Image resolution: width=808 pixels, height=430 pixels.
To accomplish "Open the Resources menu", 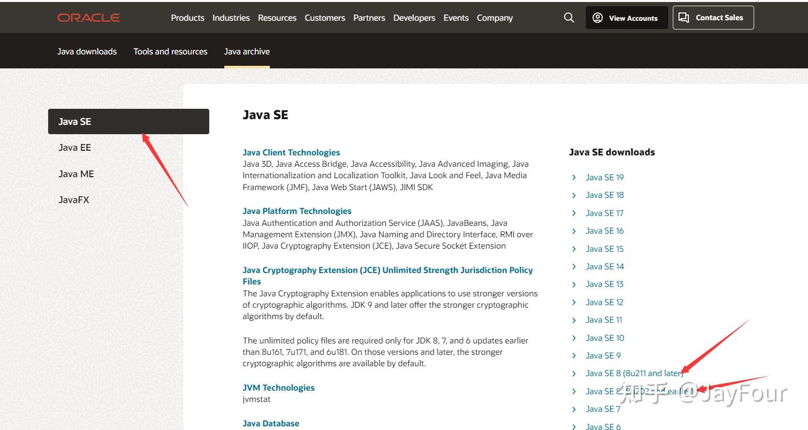I will pos(277,18).
